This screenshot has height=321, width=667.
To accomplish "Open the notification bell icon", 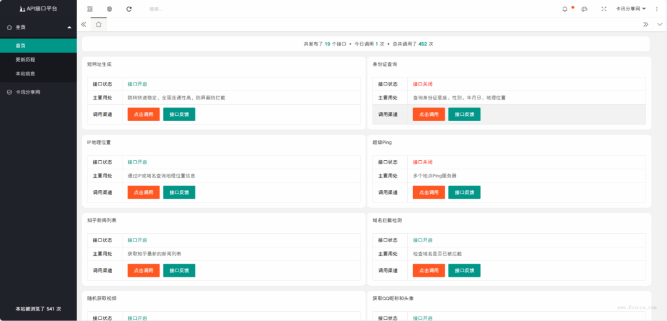I will coord(565,9).
